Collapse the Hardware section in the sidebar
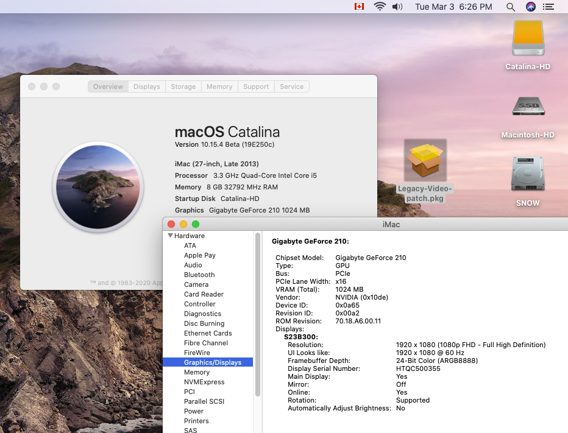This screenshot has width=568, height=433. 170,236
